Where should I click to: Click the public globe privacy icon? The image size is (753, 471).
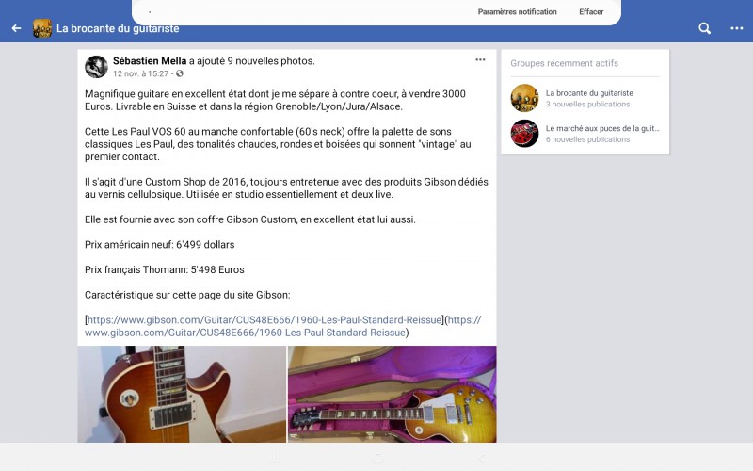[180, 73]
